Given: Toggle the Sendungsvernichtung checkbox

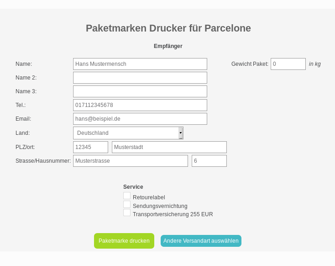Looking at the screenshot, I should (x=127, y=204).
